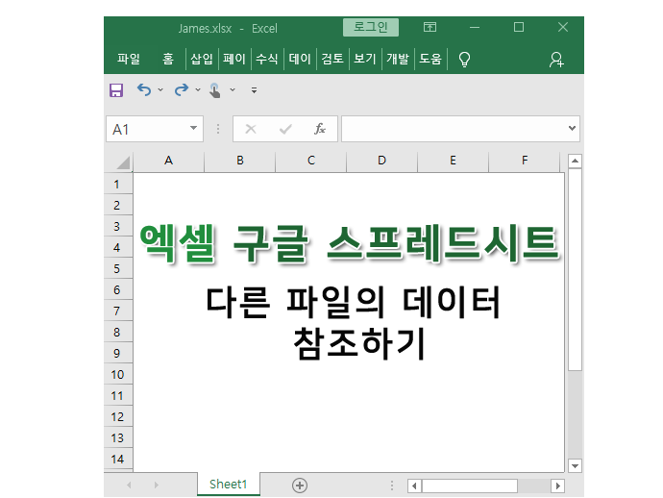663x498 pixels.
Task: Open the Share person icon
Action: pyautogui.click(x=556, y=60)
